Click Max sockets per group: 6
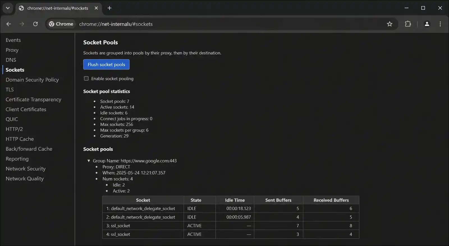Image resolution: width=449 pixels, height=246 pixels. [124, 130]
